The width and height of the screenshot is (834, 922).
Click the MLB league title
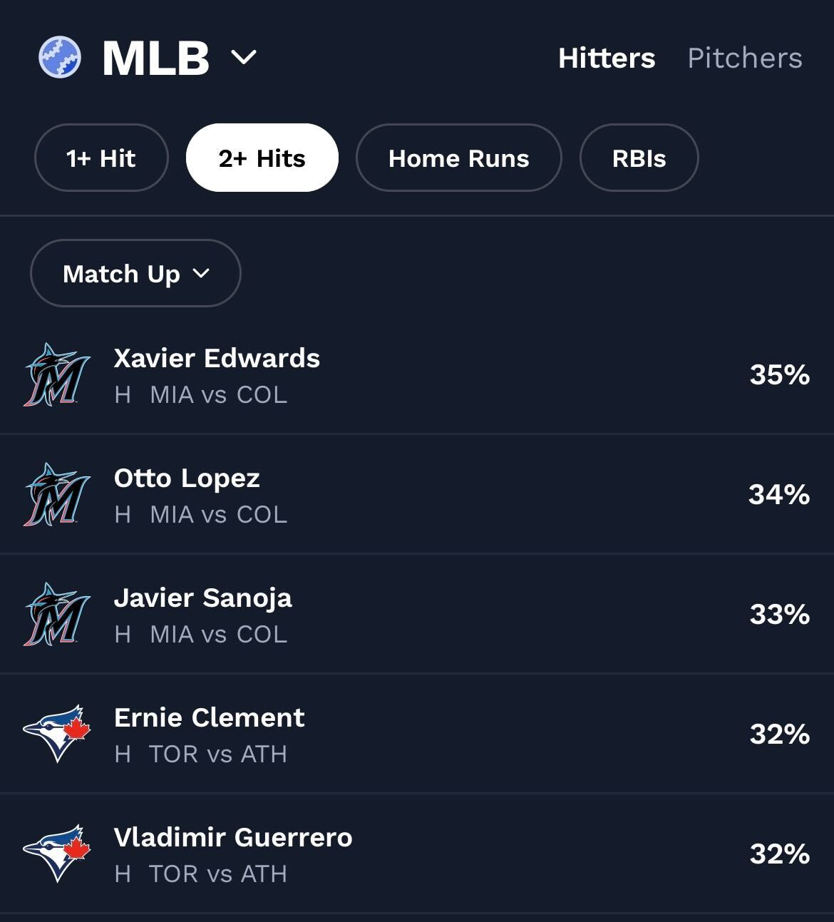[x=155, y=58]
